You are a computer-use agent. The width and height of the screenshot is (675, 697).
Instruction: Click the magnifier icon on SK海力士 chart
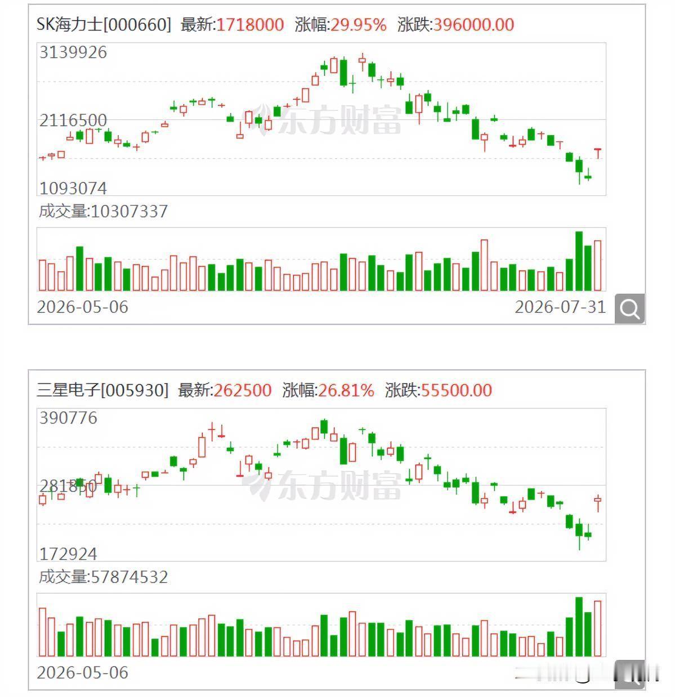tap(629, 308)
